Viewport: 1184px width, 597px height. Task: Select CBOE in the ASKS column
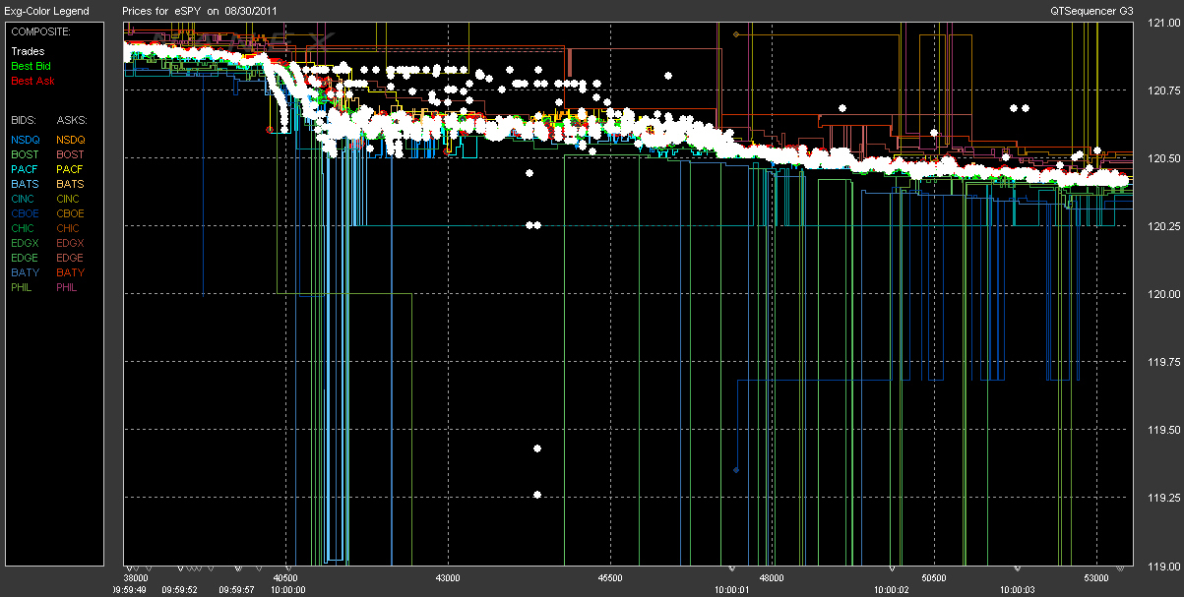[x=71, y=213]
